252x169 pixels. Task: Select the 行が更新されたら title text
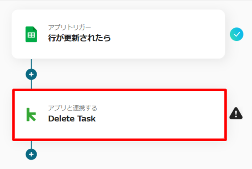(x=79, y=38)
